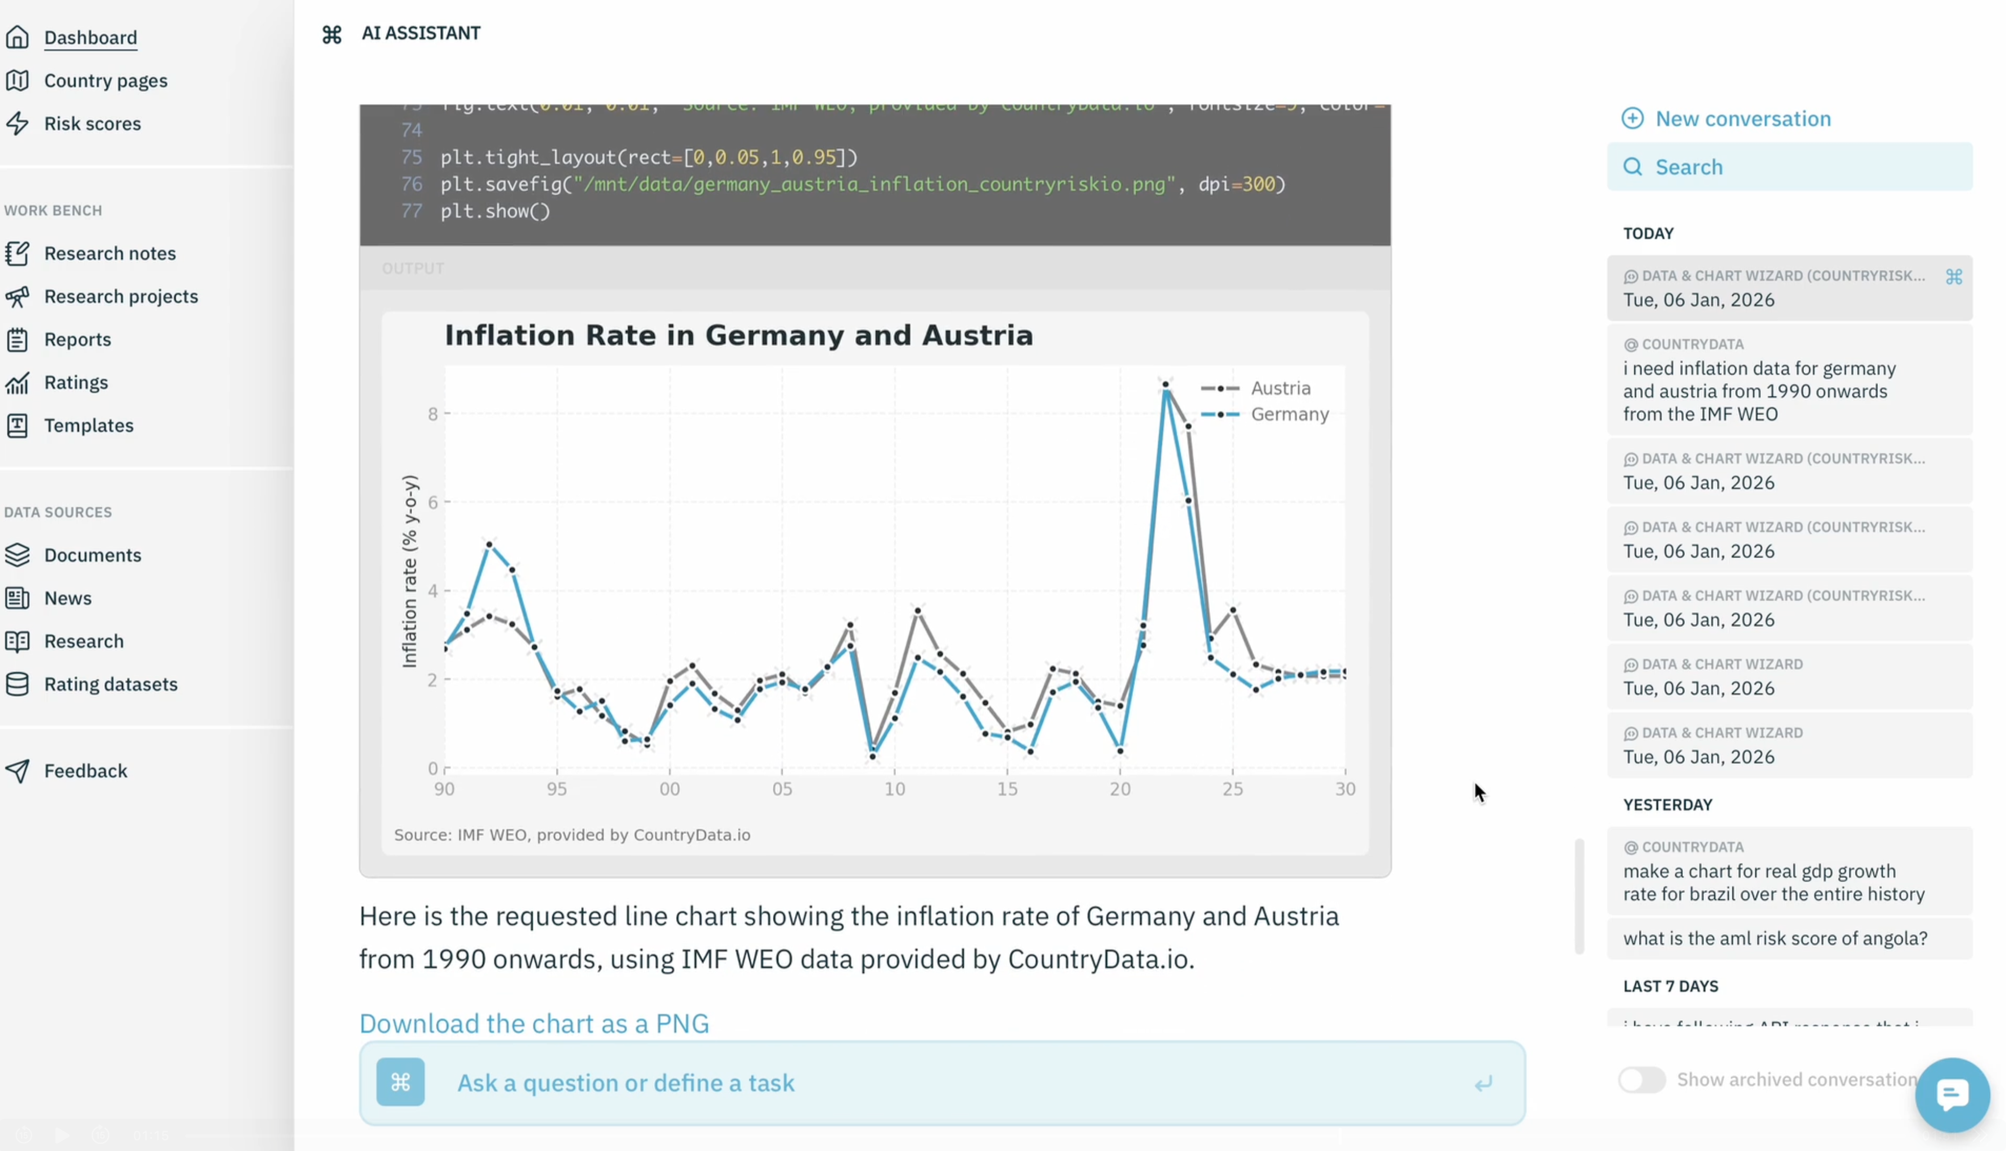Viewport: 2006px width, 1151px height.
Task: Open Research notes in sidebar
Action: 110,253
